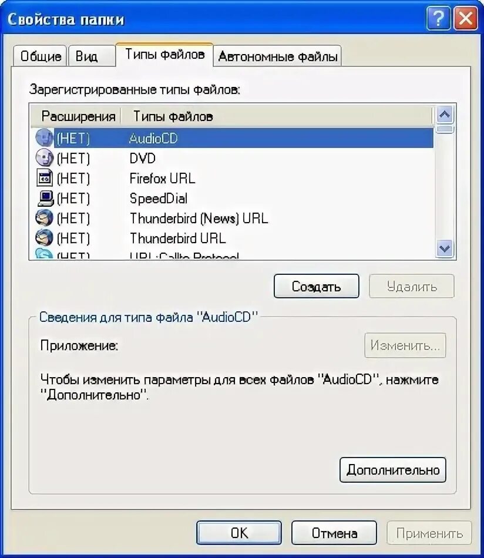Click the Создать button
484x558 pixels.
point(317,286)
